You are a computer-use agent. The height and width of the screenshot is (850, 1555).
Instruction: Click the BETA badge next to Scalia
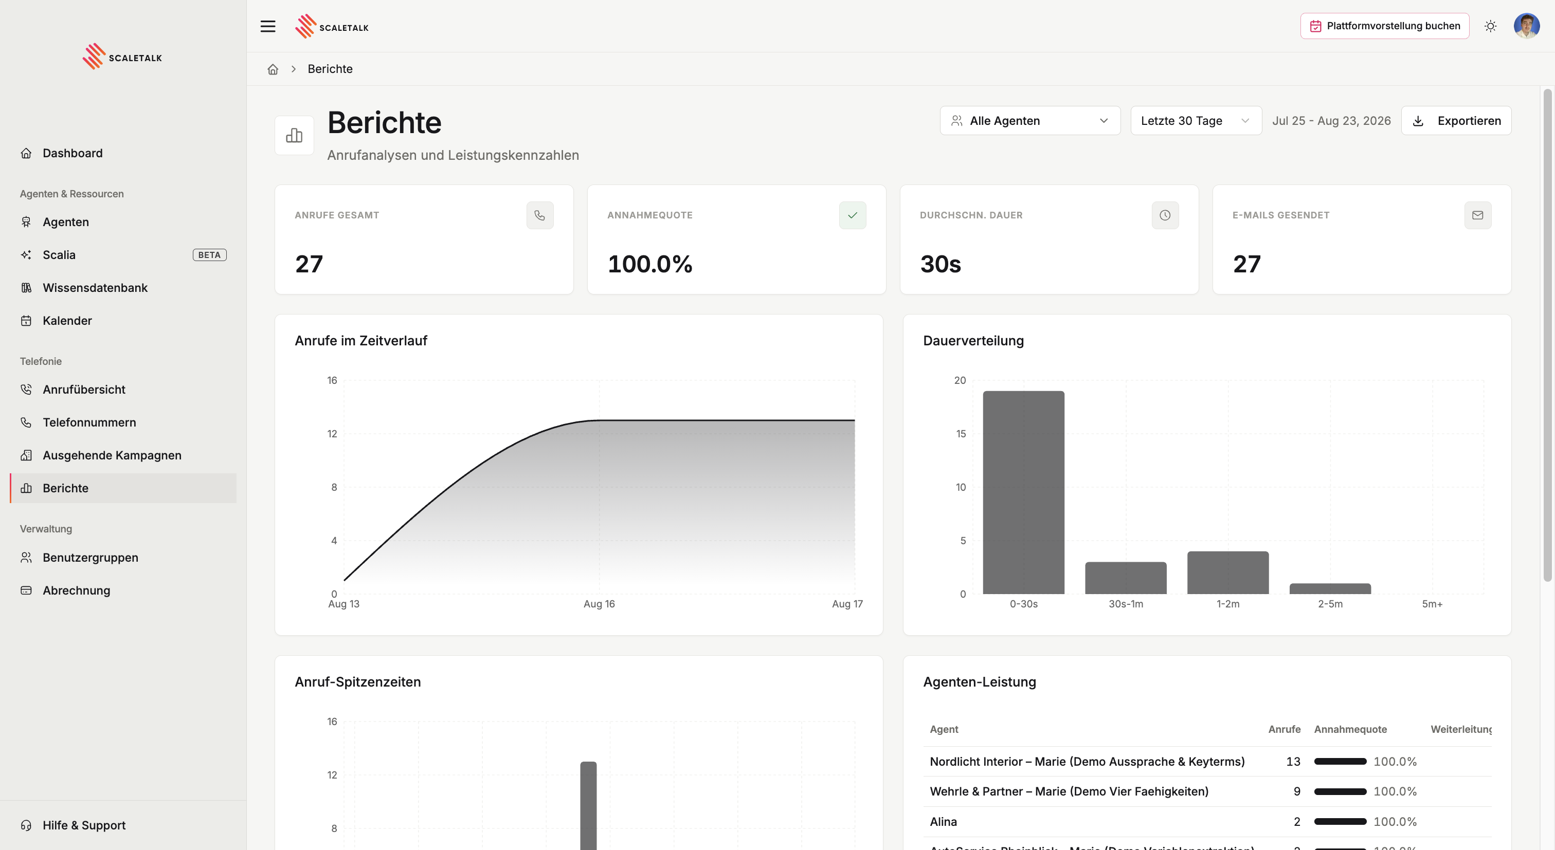209,255
